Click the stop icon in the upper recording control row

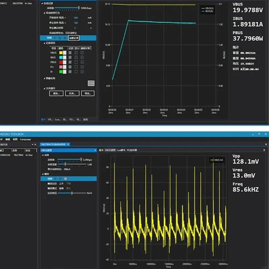click(x=66, y=38)
